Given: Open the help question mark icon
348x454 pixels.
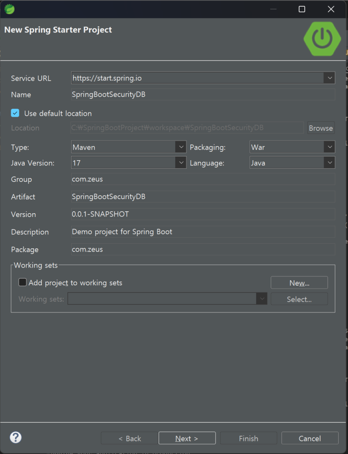Looking at the screenshot, I should (x=15, y=438).
